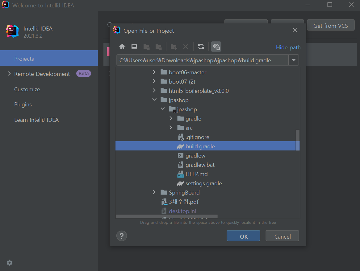Refresh the file tree
This screenshot has width=360, height=271.
pyautogui.click(x=201, y=47)
